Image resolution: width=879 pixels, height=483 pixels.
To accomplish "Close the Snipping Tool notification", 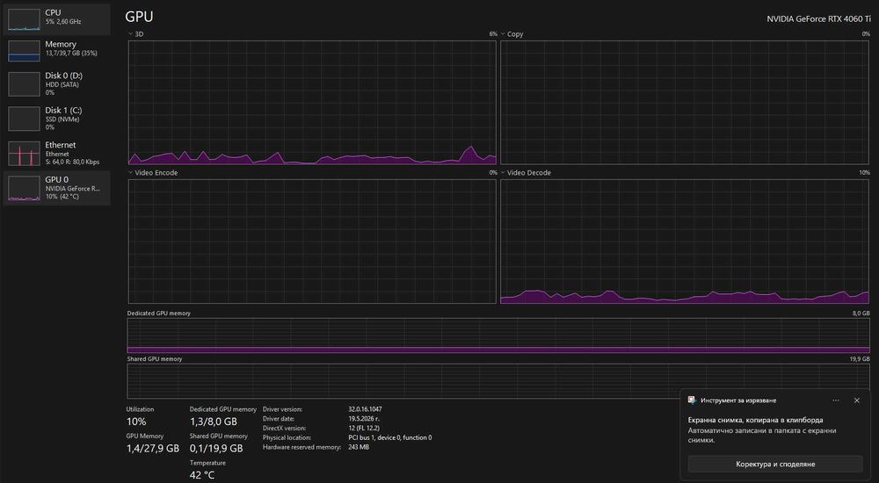I will point(856,400).
